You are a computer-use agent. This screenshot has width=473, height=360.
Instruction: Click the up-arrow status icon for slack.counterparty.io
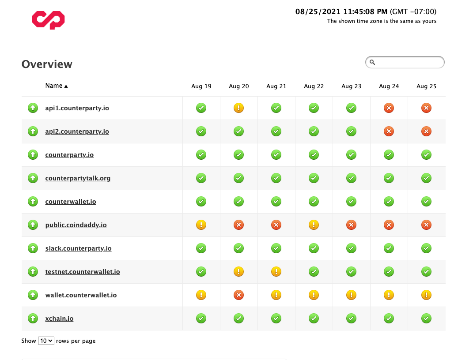[33, 248]
